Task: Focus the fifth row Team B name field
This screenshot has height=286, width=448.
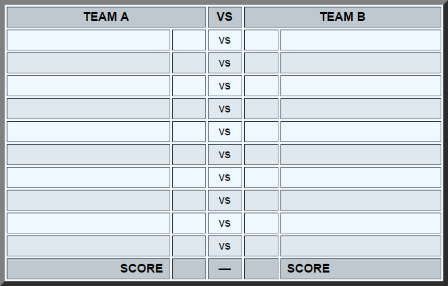Action: 361,131
